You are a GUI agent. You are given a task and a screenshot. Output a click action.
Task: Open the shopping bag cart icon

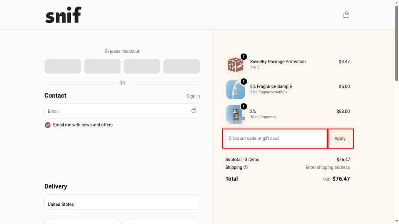click(x=346, y=15)
